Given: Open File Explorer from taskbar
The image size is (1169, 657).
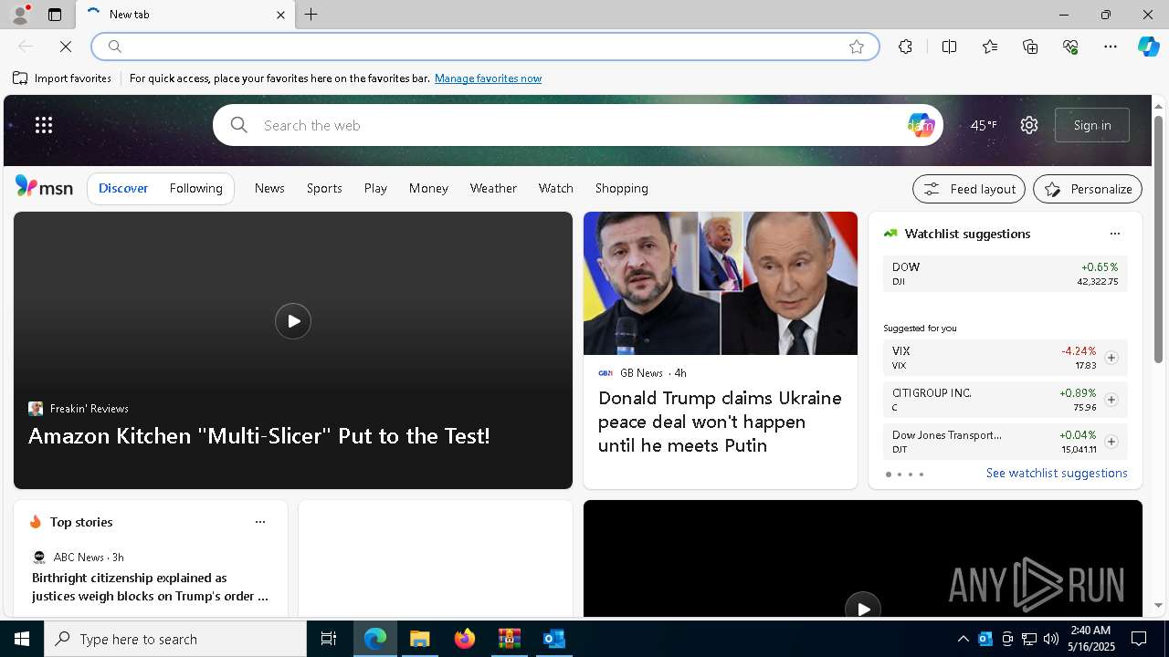Looking at the screenshot, I should pyautogui.click(x=420, y=639).
